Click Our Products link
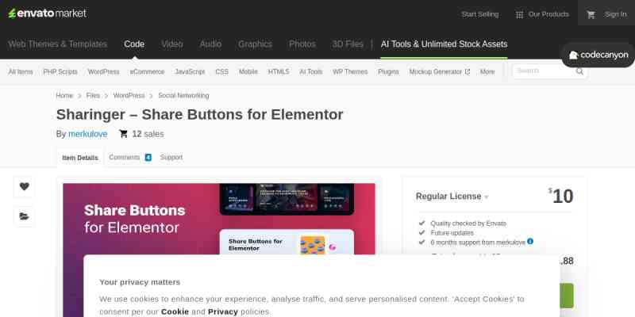This screenshot has width=635, height=317. (x=548, y=14)
